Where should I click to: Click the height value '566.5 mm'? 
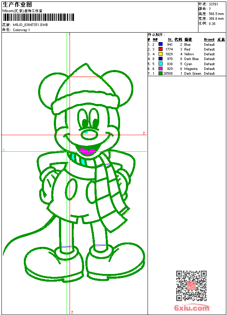(216, 14)
